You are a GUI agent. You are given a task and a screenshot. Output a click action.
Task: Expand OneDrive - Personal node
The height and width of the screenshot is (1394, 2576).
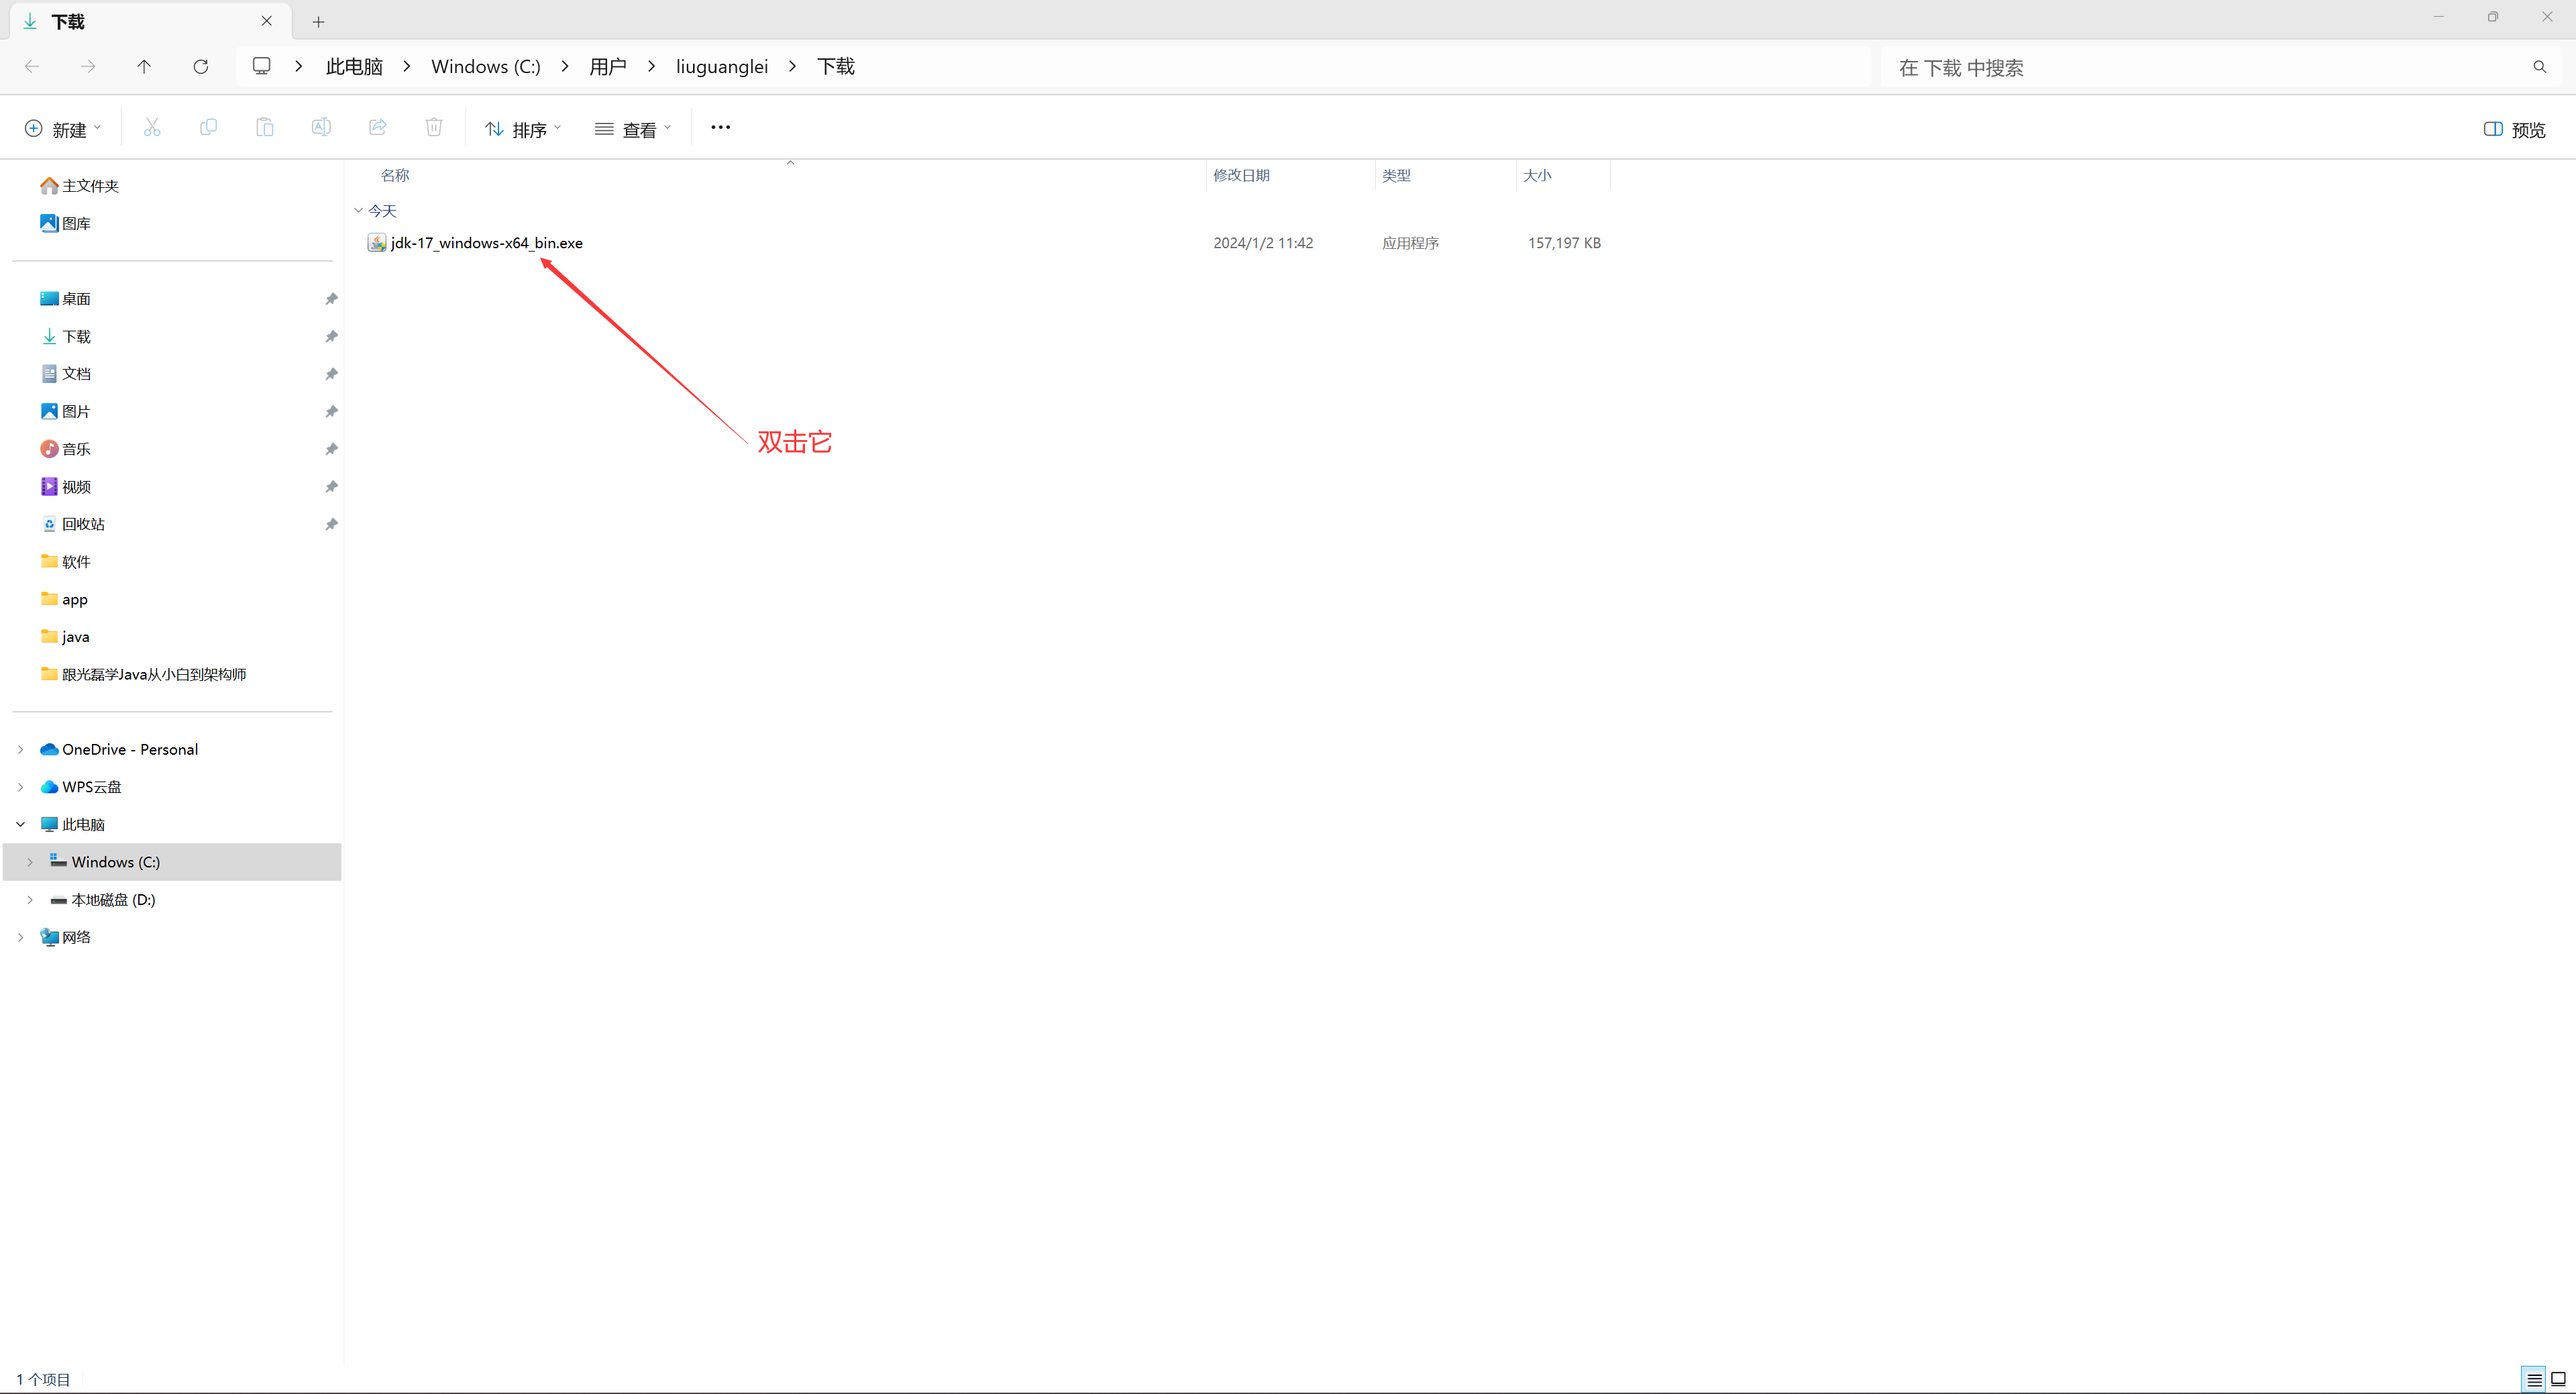tap(20, 749)
